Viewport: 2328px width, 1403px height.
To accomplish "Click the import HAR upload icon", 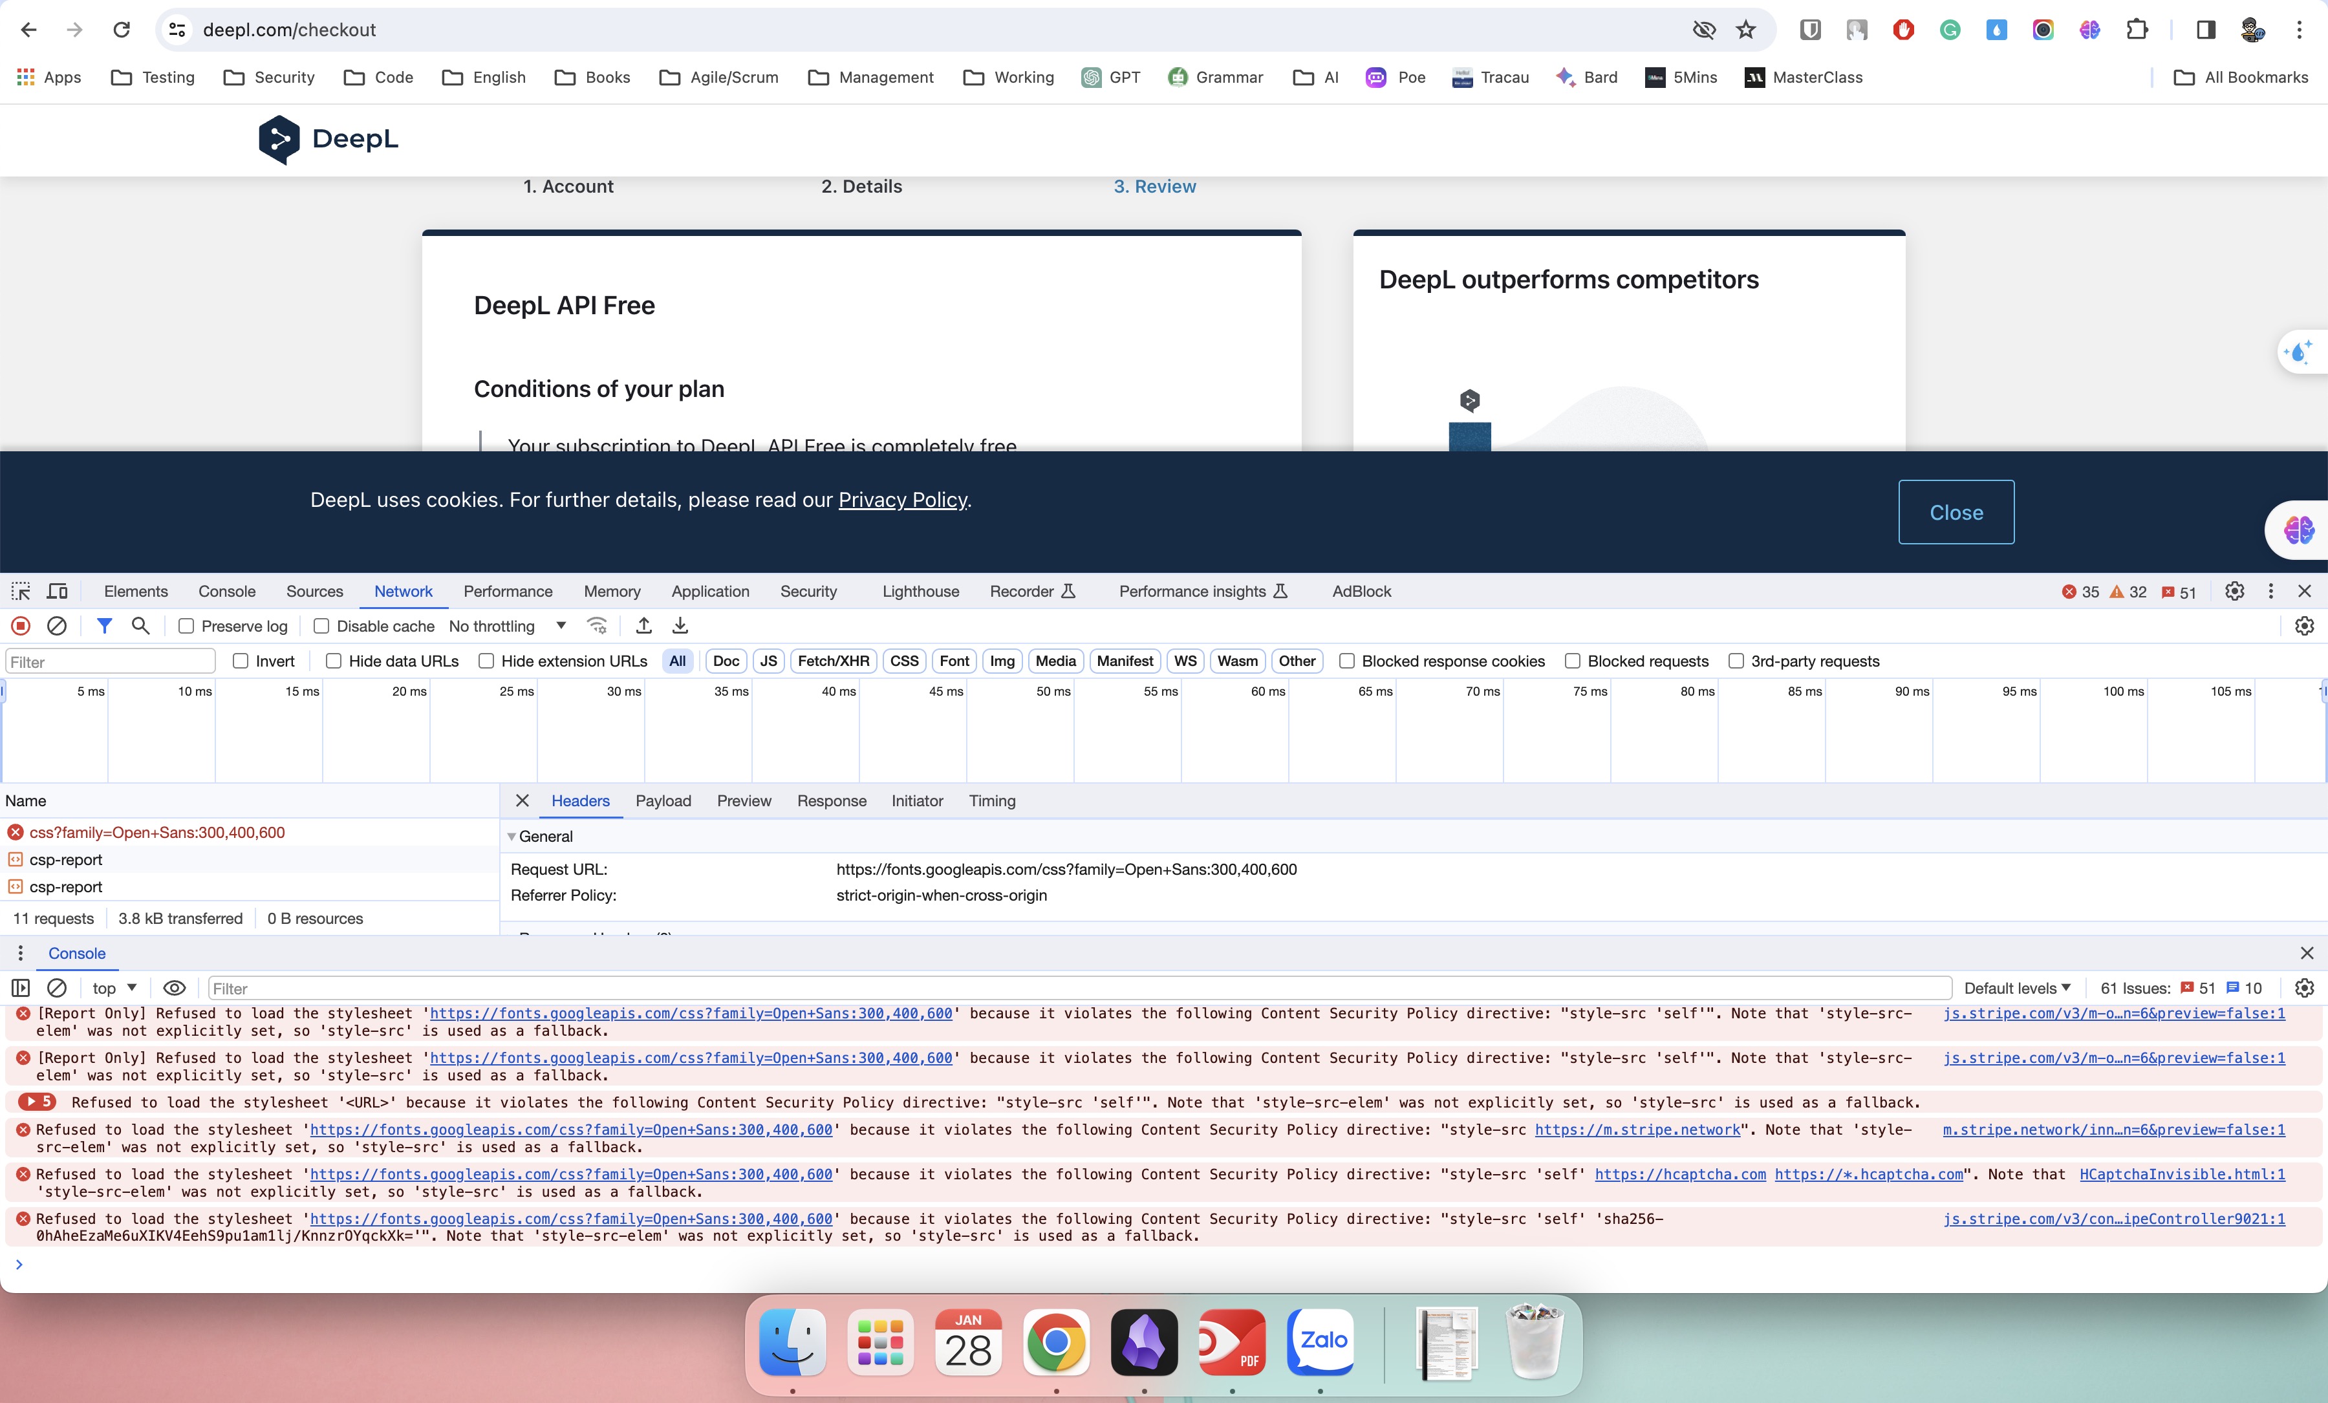I will coord(643,627).
